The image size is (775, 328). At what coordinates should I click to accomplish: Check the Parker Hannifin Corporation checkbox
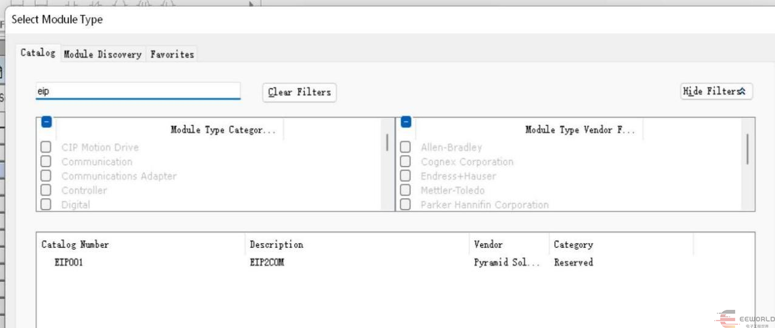405,205
